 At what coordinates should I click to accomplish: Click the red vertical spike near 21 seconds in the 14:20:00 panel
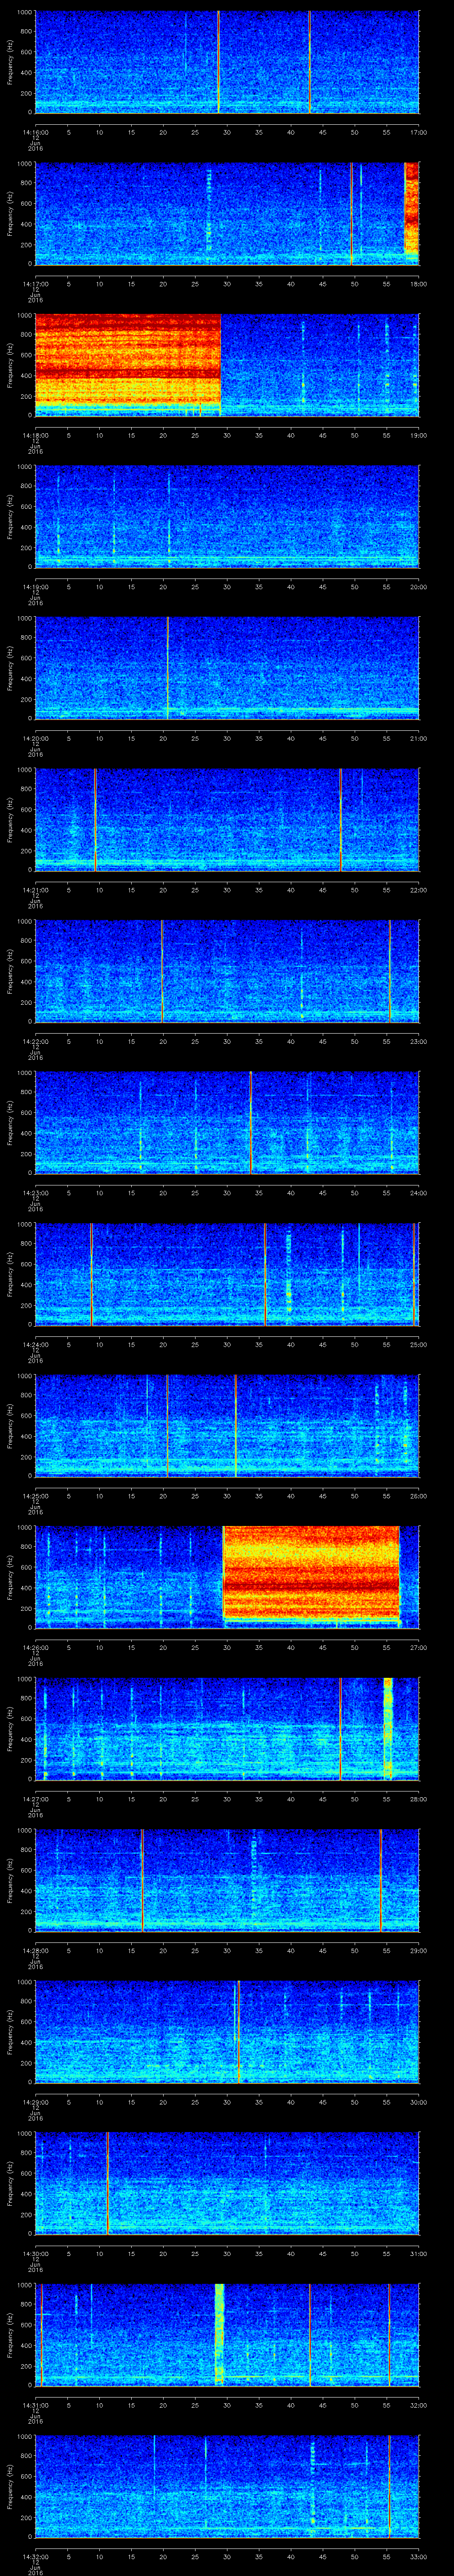168,668
